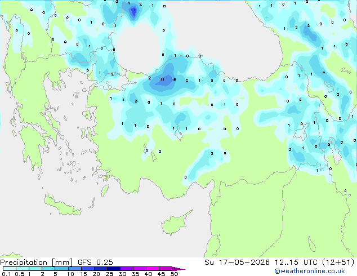357x276 pixels.
Task: Click the legend tick label '35'
Action: (x=135, y=274)
